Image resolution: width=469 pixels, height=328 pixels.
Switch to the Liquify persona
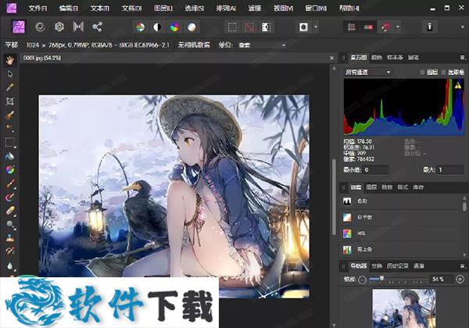tap(40, 27)
